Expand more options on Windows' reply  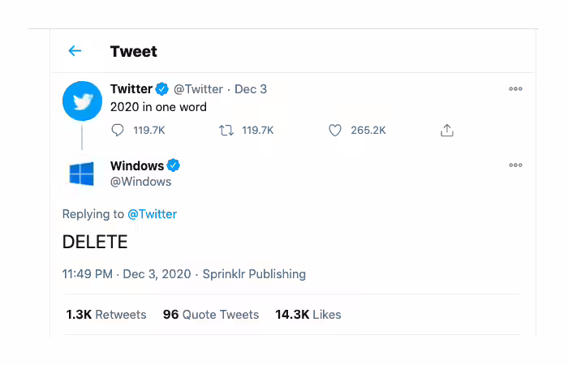515,165
